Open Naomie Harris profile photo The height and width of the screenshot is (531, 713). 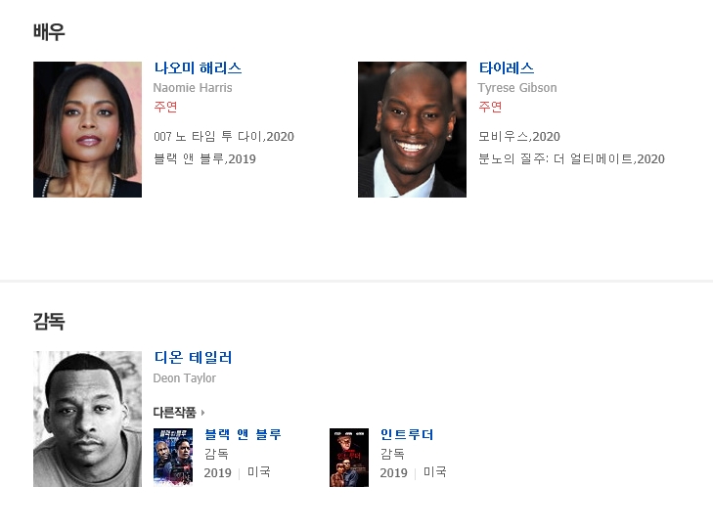coord(87,129)
